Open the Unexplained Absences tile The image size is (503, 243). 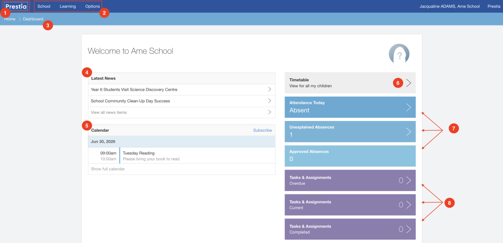[x=350, y=131]
